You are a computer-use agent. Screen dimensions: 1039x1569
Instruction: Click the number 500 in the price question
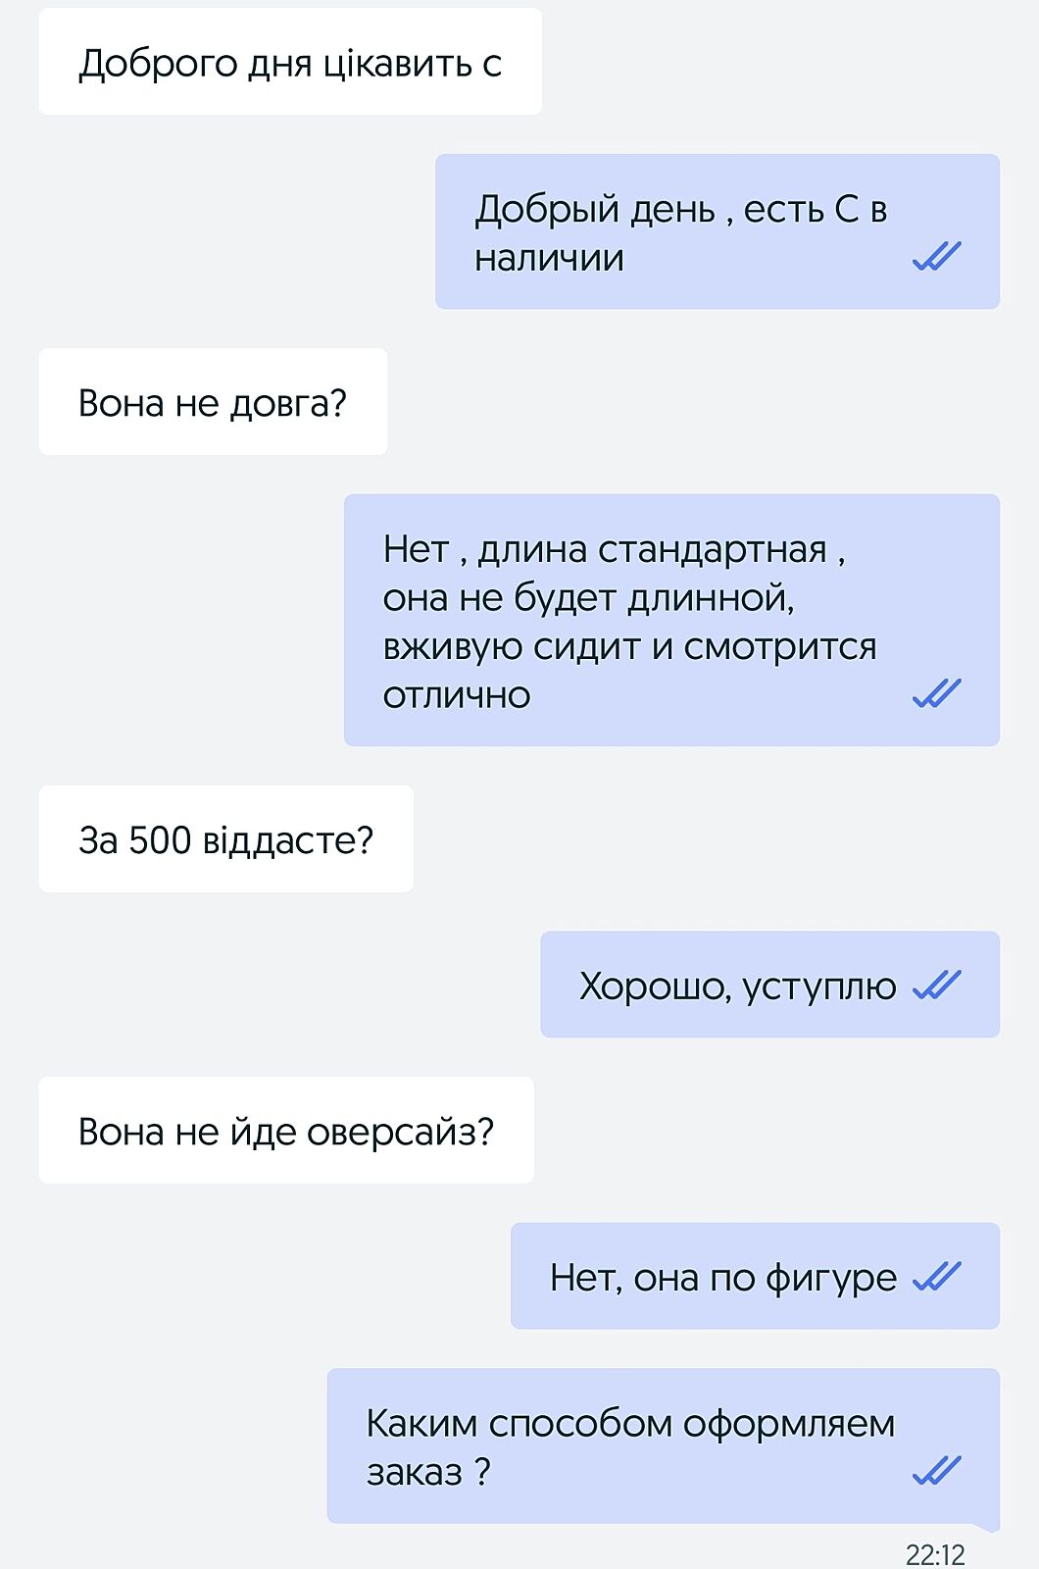click(160, 840)
